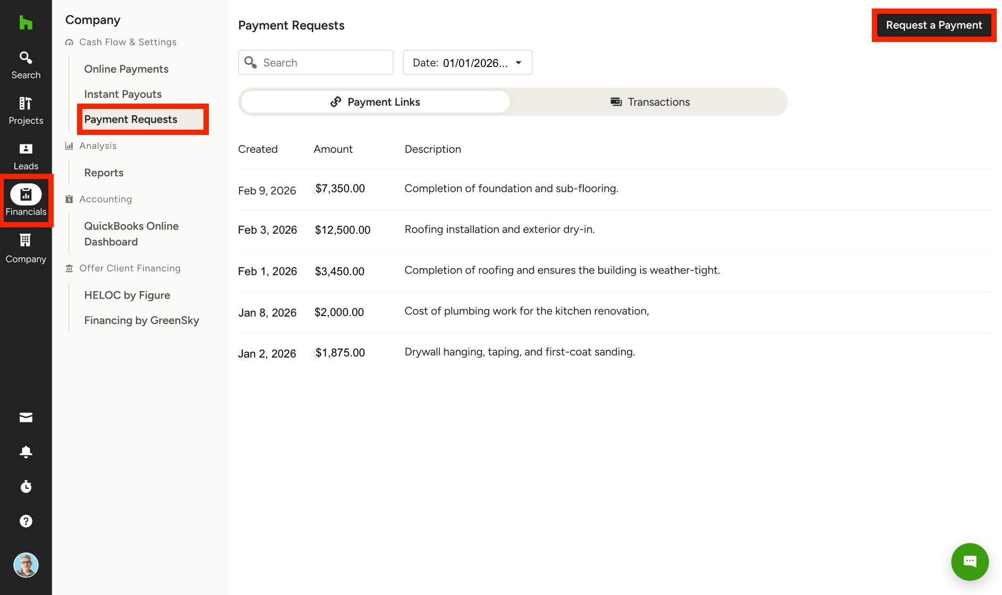The image size is (1002, 595).
Task: Open help question mark icon
Action: tap(26, 521)
